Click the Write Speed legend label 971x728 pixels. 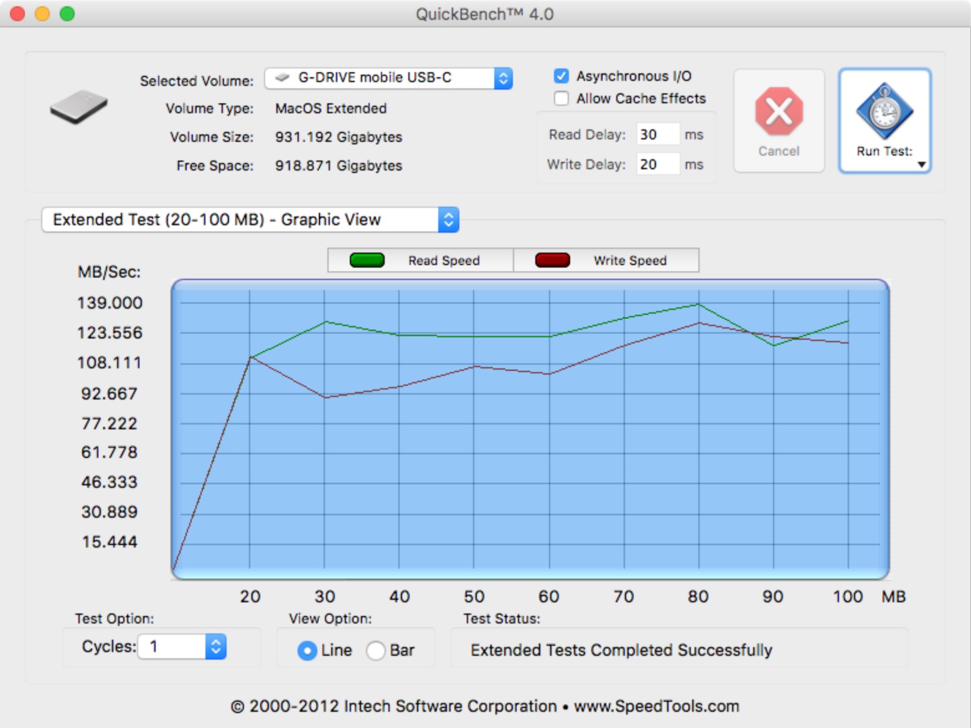pyautogui.click(x=630, y=261)
